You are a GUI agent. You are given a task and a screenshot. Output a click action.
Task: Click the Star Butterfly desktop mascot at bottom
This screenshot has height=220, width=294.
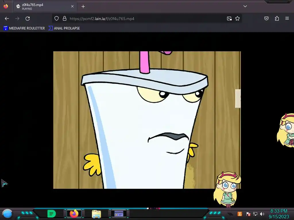click(227, 190)
